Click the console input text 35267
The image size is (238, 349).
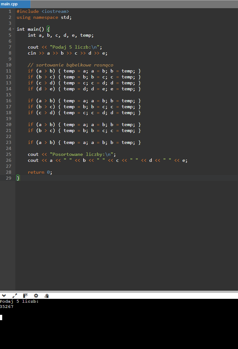pos(7,307)
